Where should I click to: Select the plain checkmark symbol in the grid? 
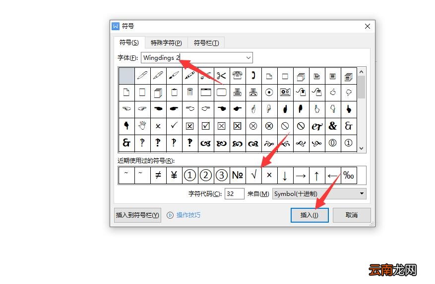[x=174, y=126]
